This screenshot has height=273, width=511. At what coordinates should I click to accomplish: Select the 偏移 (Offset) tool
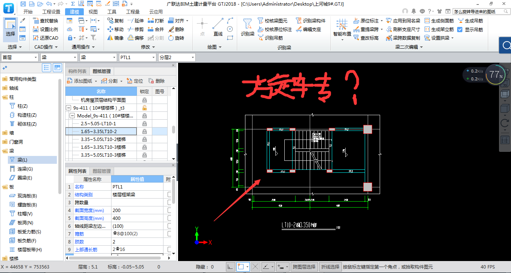click(x=135, y=38)
